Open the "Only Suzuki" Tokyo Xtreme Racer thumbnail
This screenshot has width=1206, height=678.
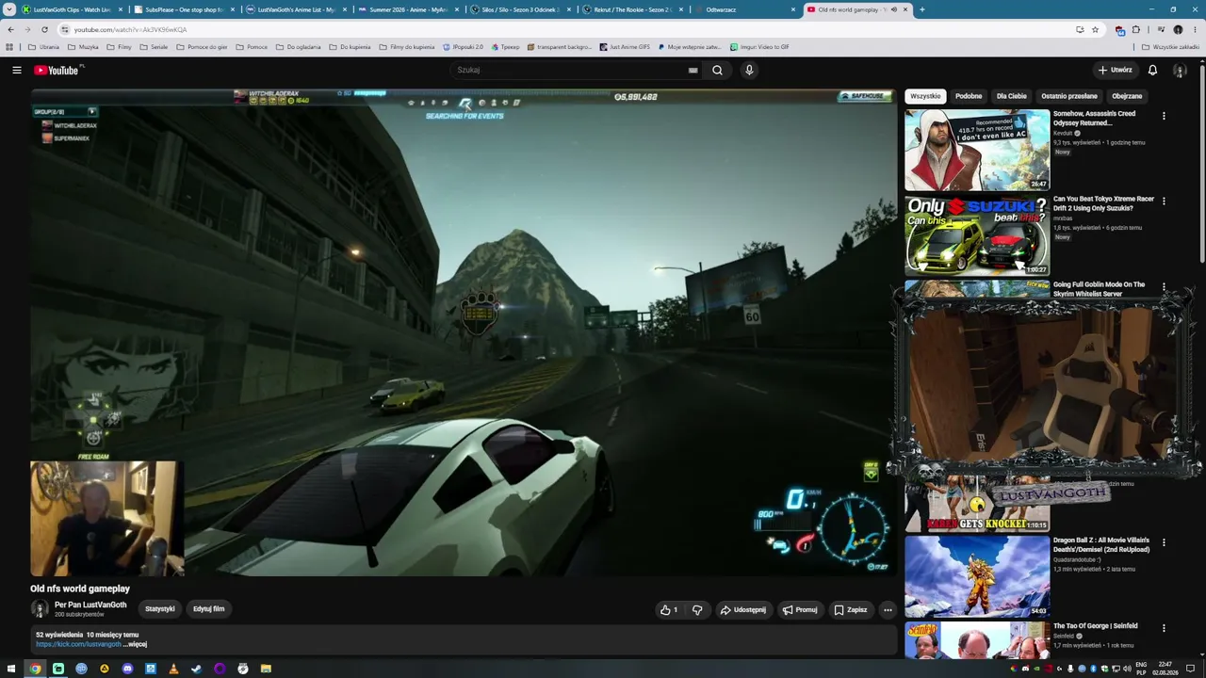(977, 235)
